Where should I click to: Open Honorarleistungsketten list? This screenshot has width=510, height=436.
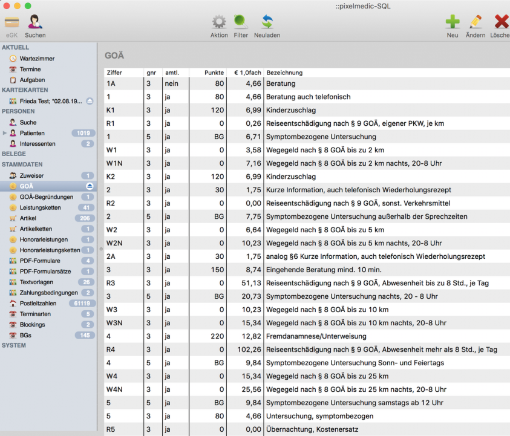tap(50, 250)
